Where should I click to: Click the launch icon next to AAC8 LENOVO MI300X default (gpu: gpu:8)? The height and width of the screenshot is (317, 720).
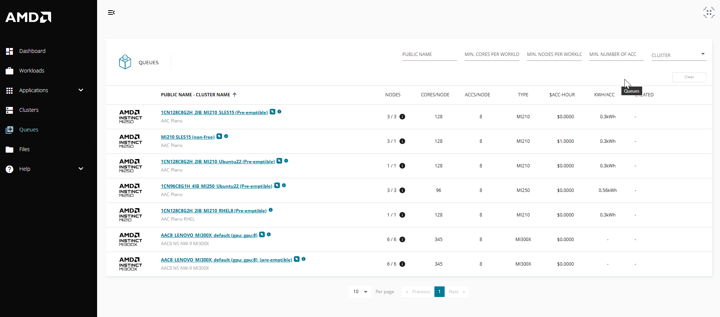click(262, 235)
